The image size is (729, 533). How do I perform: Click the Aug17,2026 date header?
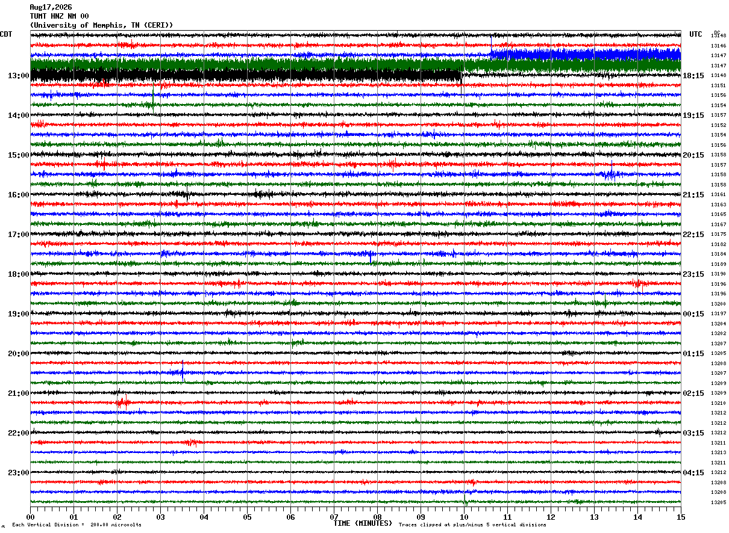pos(51,7)
